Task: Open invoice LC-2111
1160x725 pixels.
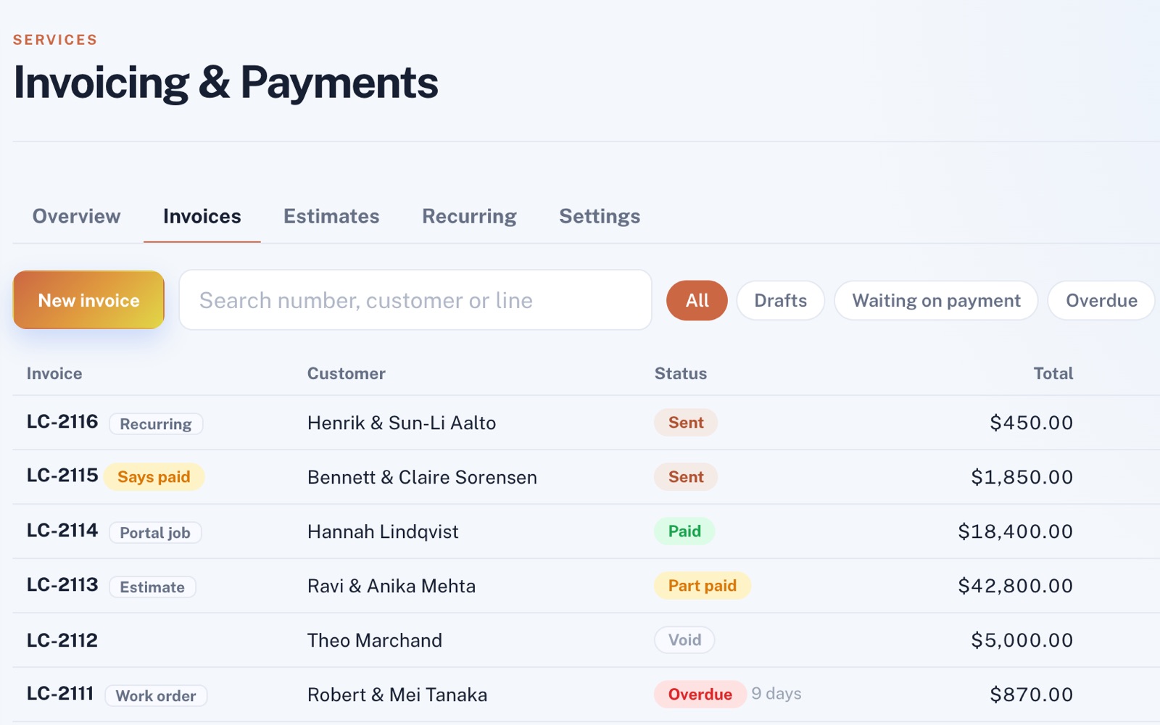Action: click(60, 694)
